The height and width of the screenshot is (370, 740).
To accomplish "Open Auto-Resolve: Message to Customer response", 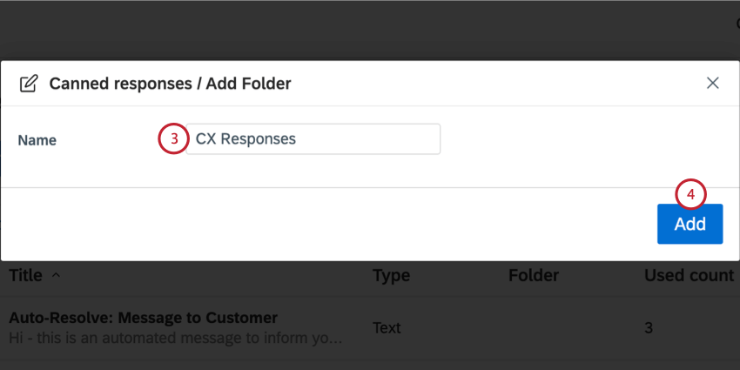I will (143, 318).
